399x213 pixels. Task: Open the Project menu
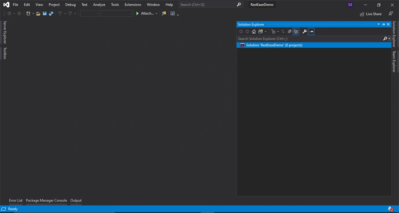tap(54, 5)
